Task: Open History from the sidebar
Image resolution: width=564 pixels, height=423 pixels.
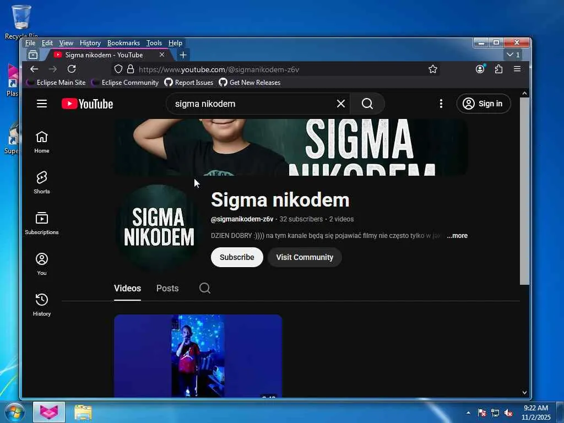Action: (x=42, y=305)
